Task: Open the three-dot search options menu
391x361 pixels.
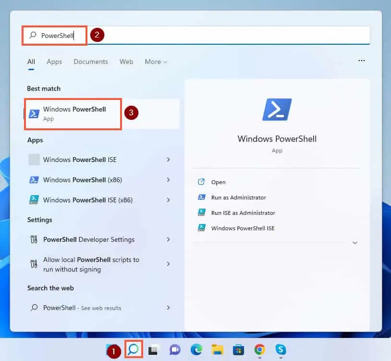Action: (362, 61)
